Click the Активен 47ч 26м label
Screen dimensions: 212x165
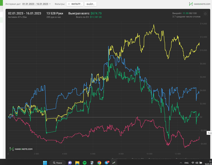17,17
